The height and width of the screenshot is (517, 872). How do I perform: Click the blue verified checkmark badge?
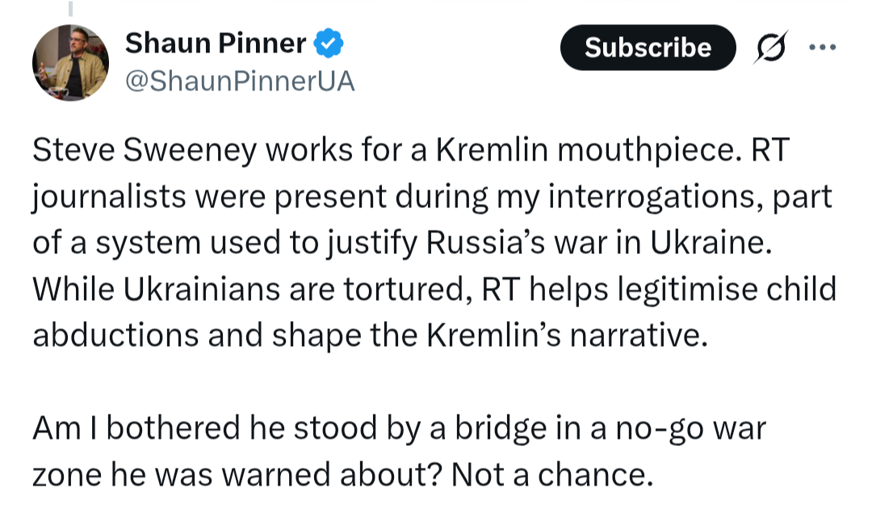[329, 43]
